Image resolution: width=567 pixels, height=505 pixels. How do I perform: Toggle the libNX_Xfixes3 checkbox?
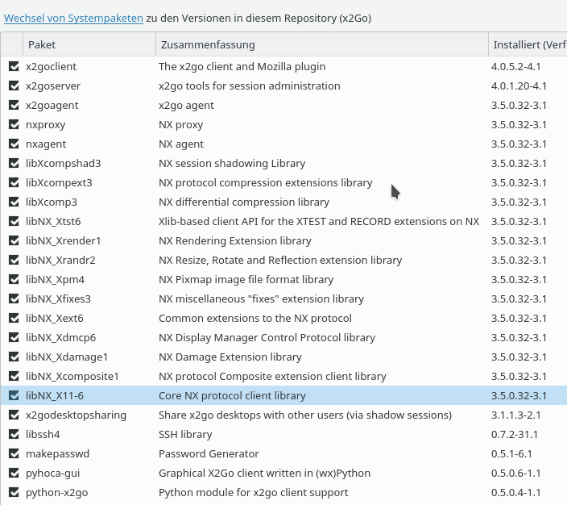[x=14, y=298]
